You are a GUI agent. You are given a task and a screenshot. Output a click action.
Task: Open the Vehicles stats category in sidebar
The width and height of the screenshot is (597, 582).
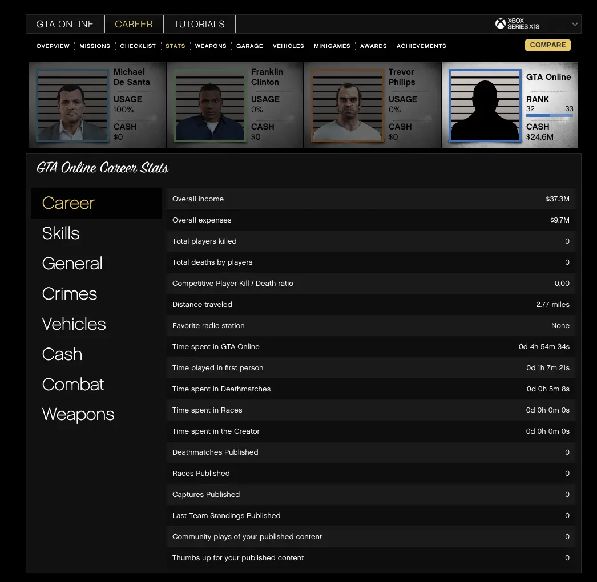[x=74, y=324]
